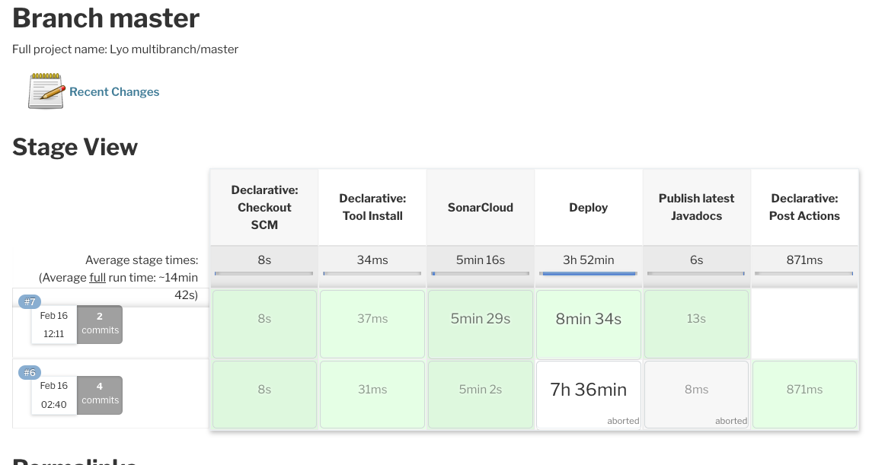Viewport: 869px width, 465px height.
Task: Click the Feb 16 12:11 timestamp
Action: [x=53, y=322]
